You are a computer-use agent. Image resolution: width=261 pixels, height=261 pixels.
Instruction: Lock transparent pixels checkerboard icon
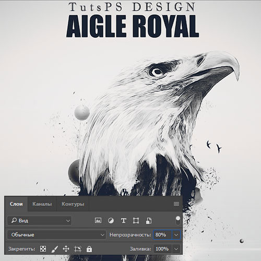pos(43,249)
